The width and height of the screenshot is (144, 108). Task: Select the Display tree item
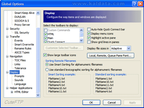point(14,72)
